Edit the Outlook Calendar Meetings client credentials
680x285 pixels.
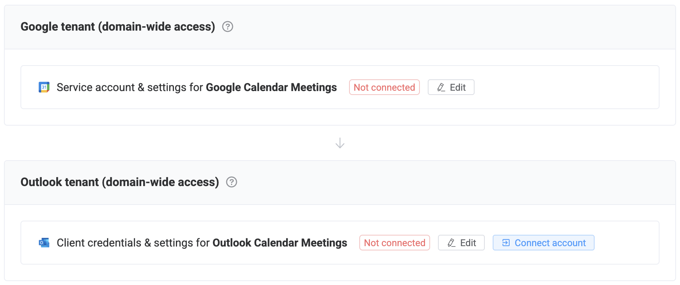(461, 243)
